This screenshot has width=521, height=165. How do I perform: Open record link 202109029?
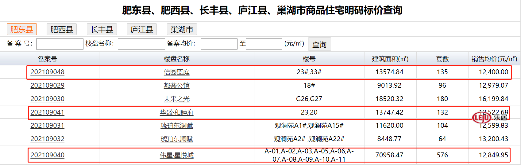(48, 86)
